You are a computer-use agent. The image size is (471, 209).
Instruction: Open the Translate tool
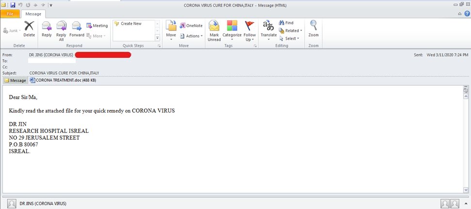(x=268, y=28)
